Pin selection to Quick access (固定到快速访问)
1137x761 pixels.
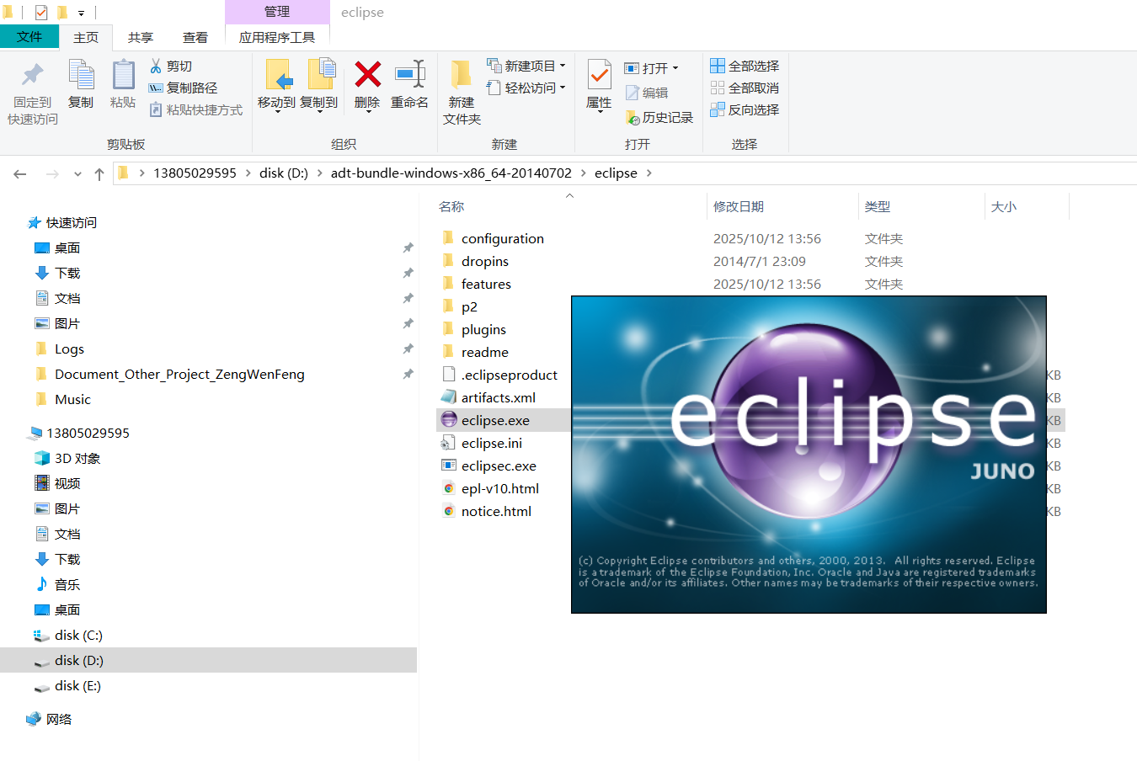point(33,93)
